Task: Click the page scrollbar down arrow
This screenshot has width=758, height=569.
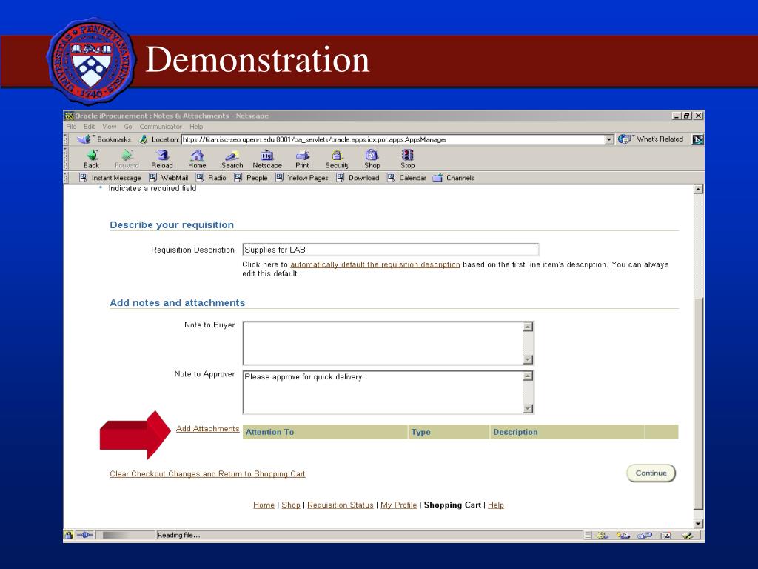Action: pyautogui.click(x=698, y=524)
